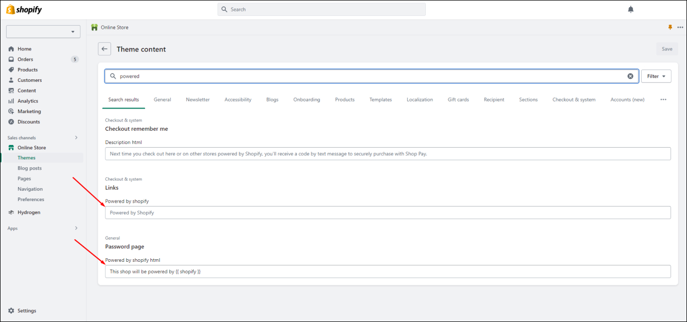This screenshot has height=322, width=687.
Task: Click the Password page heading
Action: (124, 246)
